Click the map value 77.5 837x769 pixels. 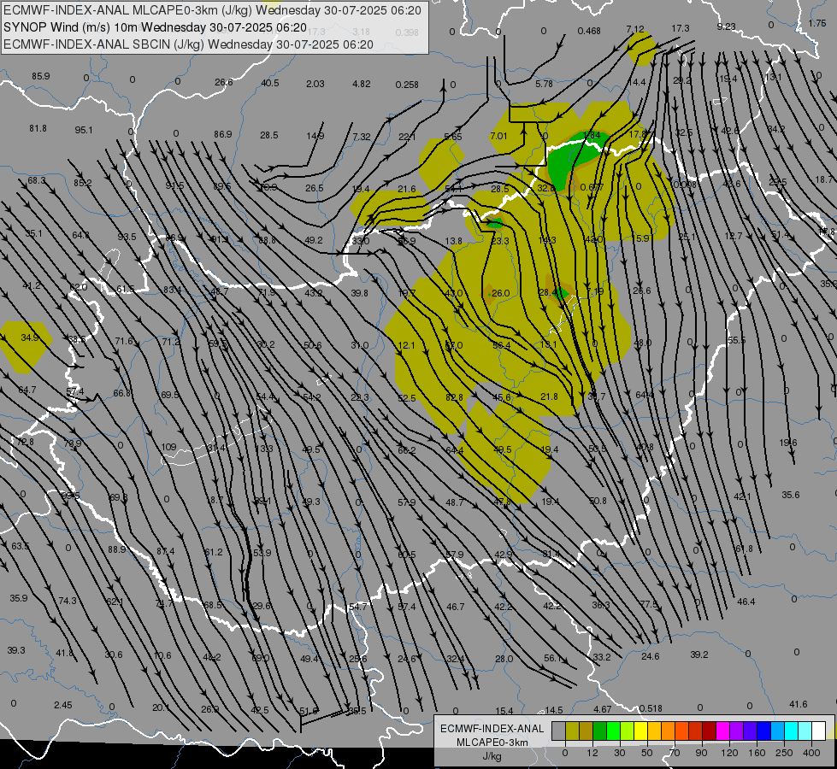tap(648, 604)
